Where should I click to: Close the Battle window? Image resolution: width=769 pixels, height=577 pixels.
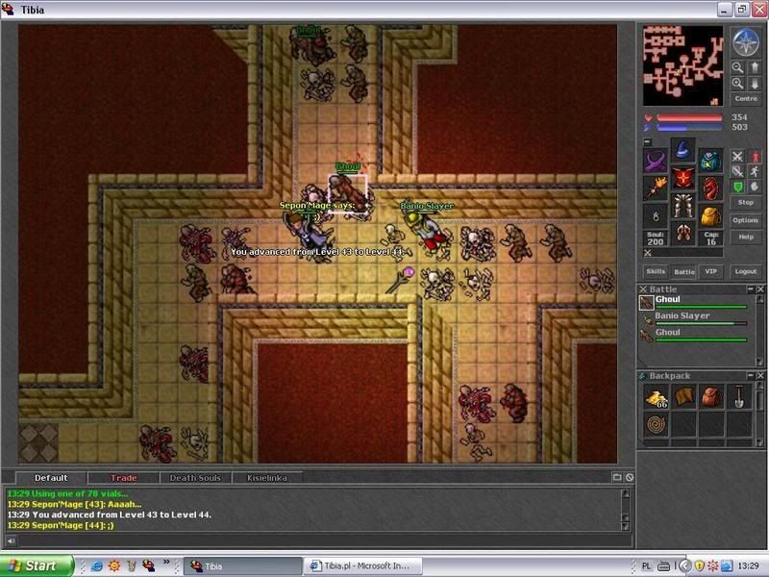[x=760, y=289]
